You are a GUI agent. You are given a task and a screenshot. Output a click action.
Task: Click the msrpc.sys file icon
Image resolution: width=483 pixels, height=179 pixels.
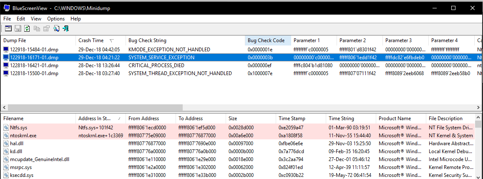[6, 167]
